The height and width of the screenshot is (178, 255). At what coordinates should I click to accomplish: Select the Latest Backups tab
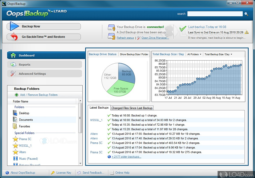[99, 108]
